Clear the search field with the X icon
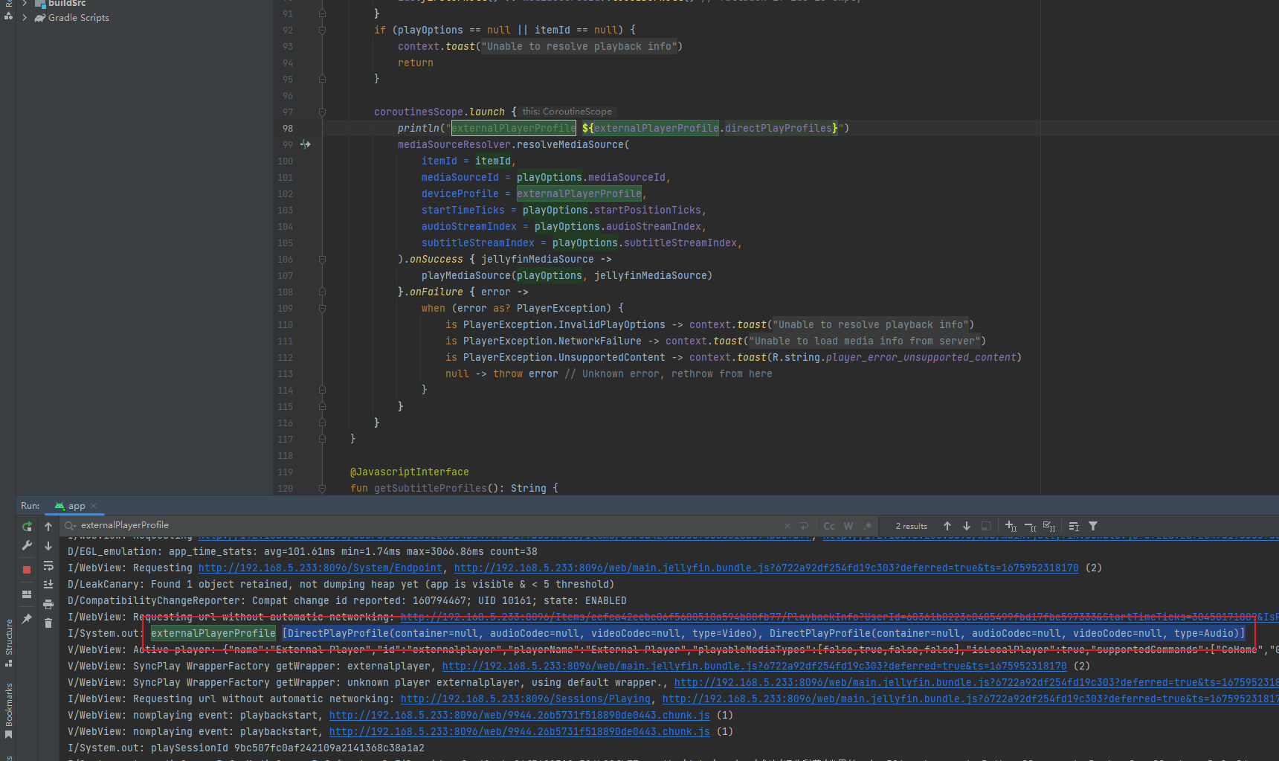 coord(787,526)
